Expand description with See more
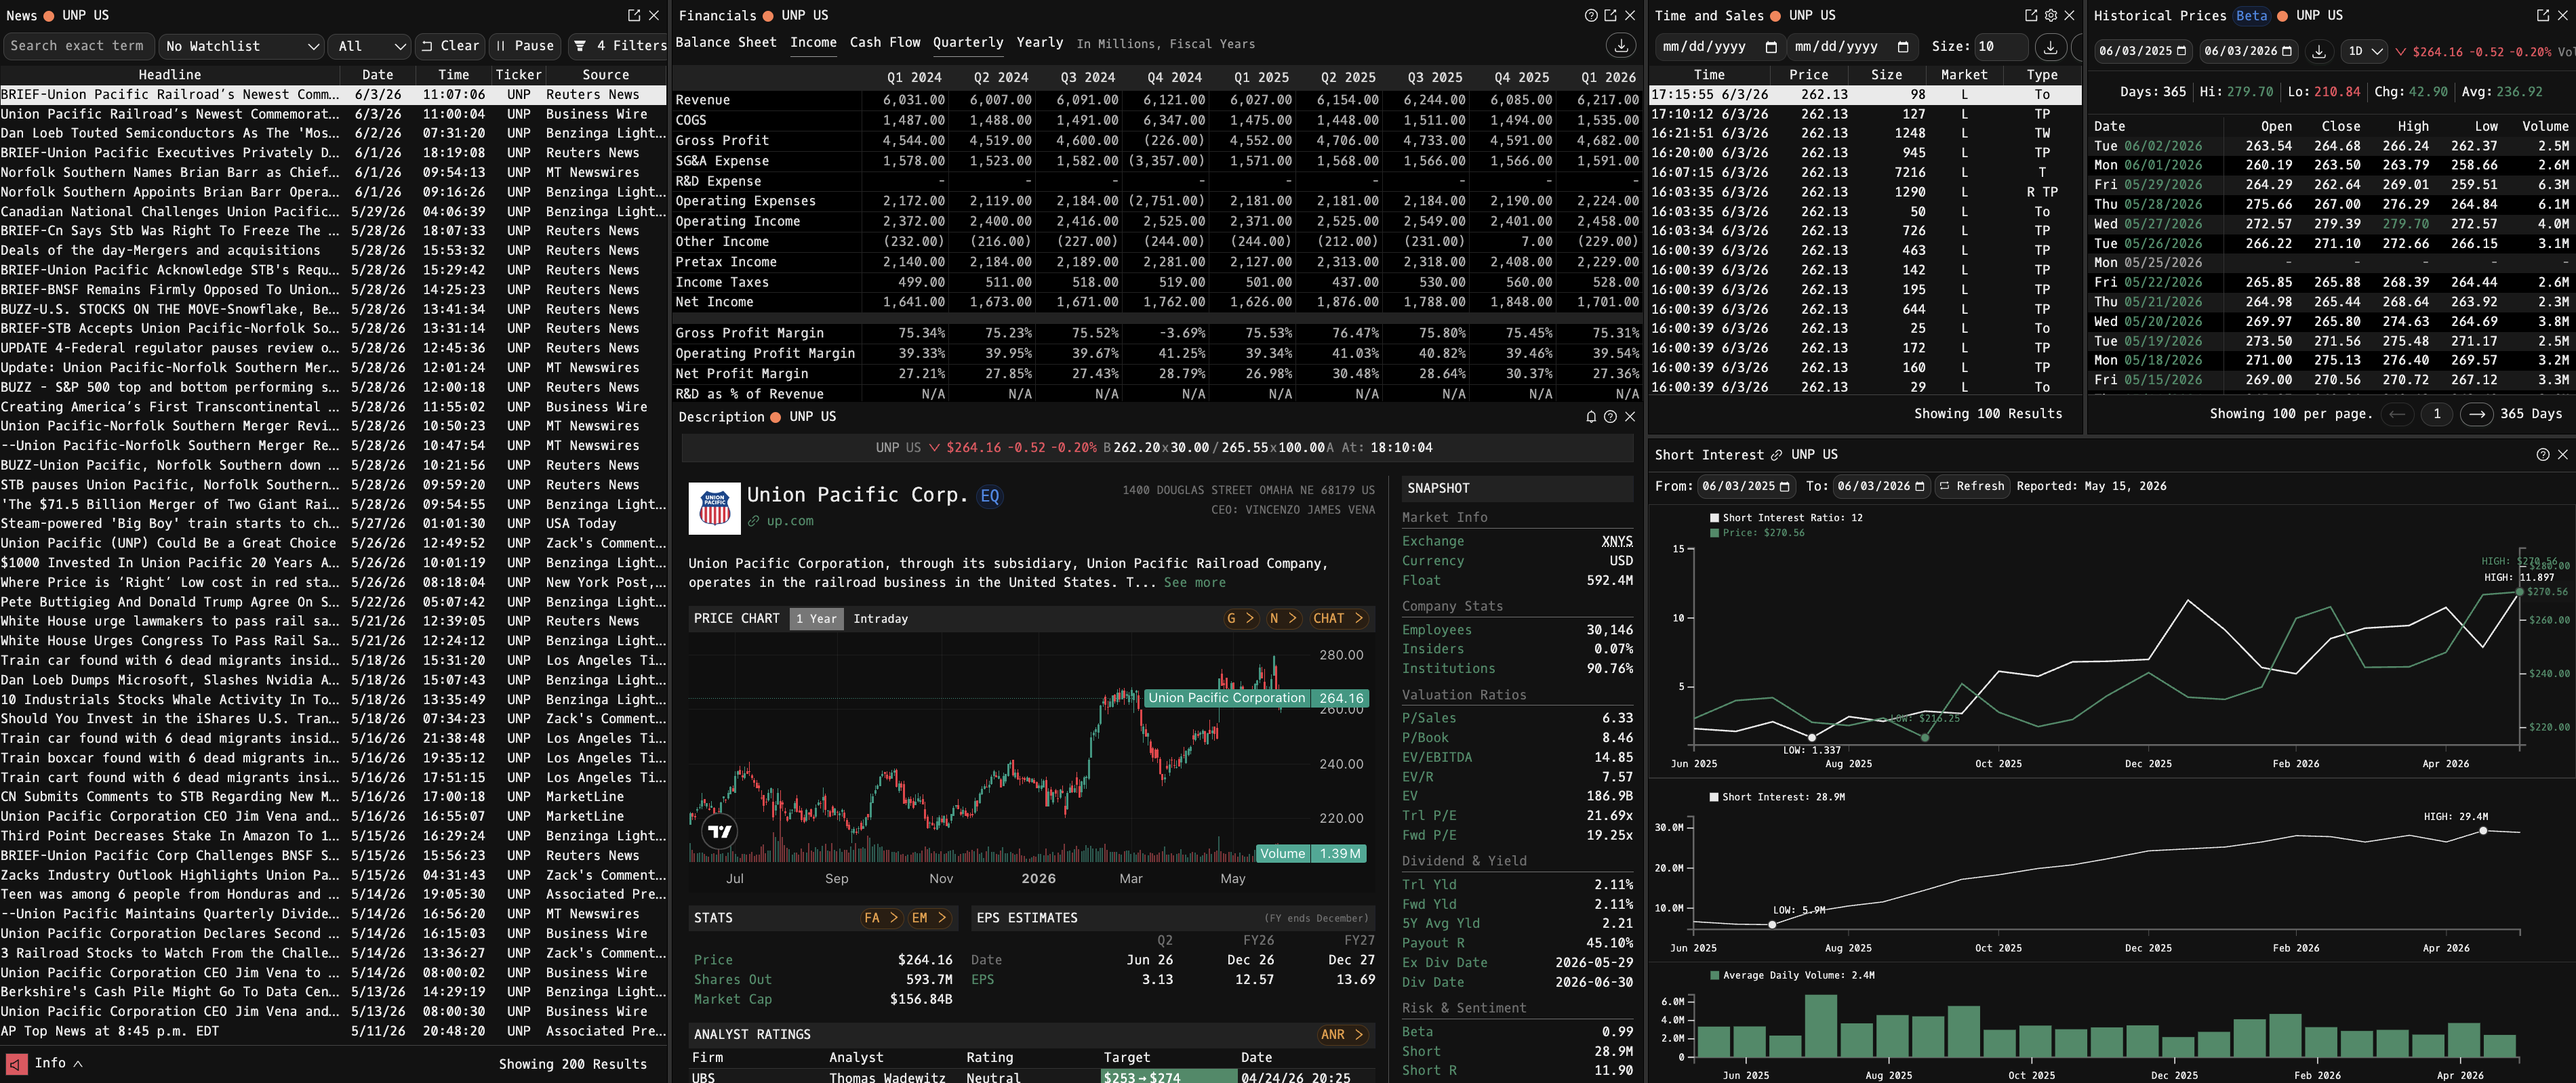2576x1083 pixels. tap(1194, 583)
